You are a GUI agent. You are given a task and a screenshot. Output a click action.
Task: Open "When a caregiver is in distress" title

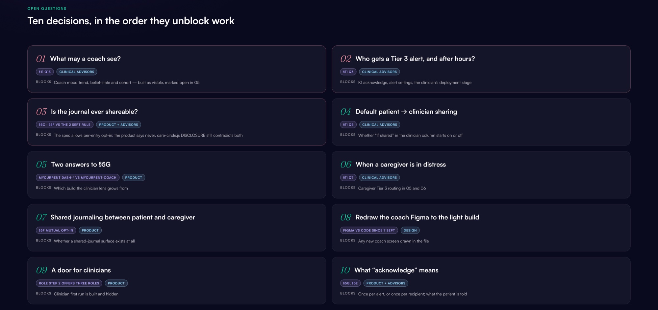[401, 165]
